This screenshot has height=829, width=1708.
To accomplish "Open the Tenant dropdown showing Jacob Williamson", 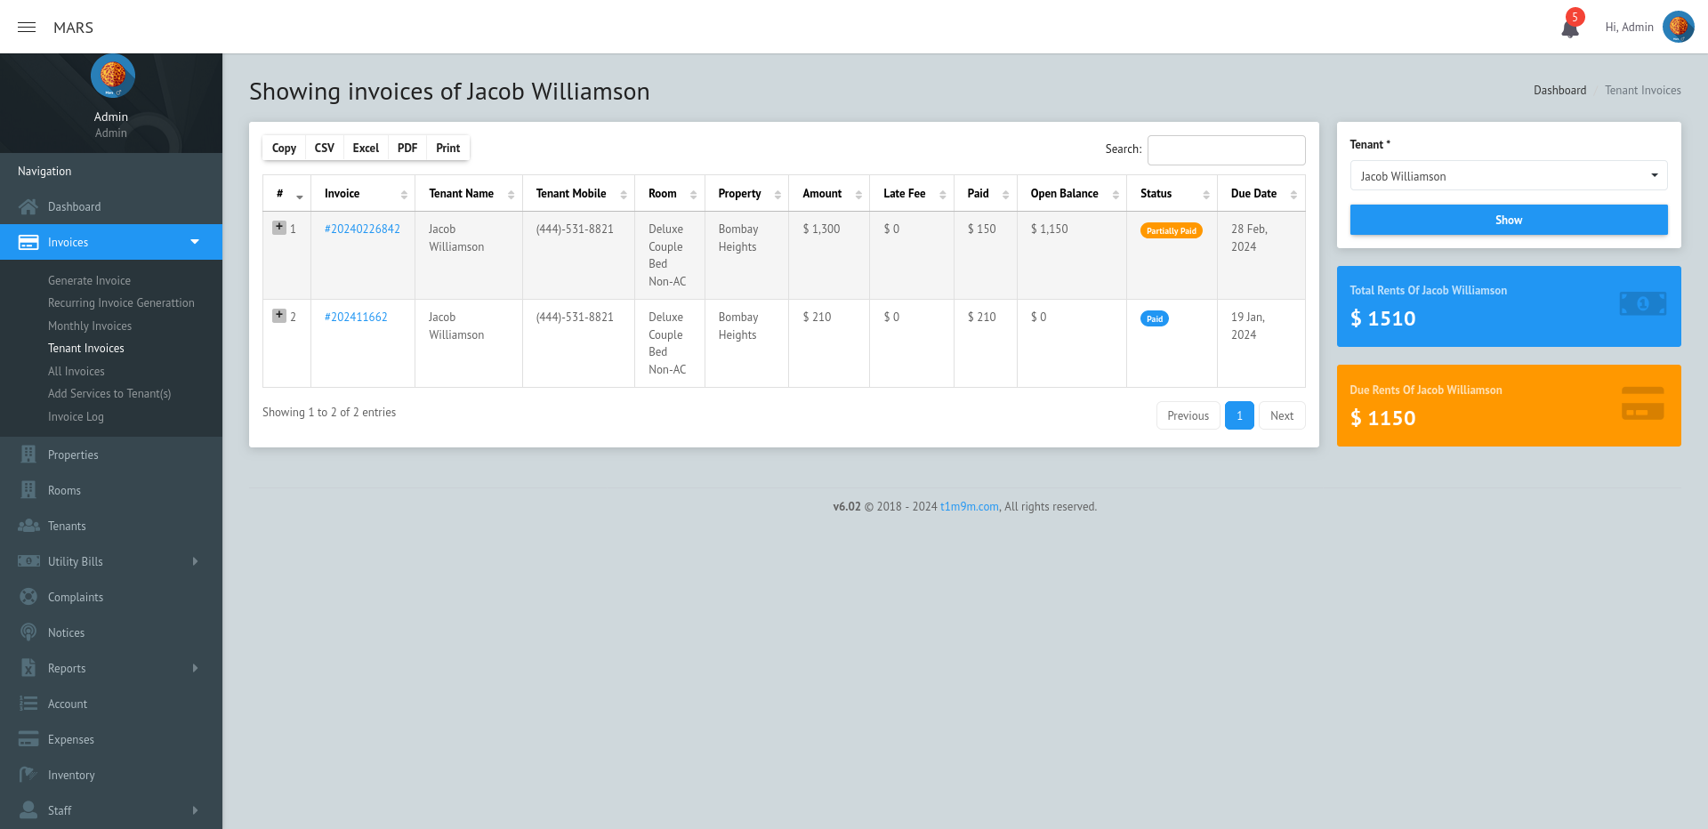I will click(1508, 176).
